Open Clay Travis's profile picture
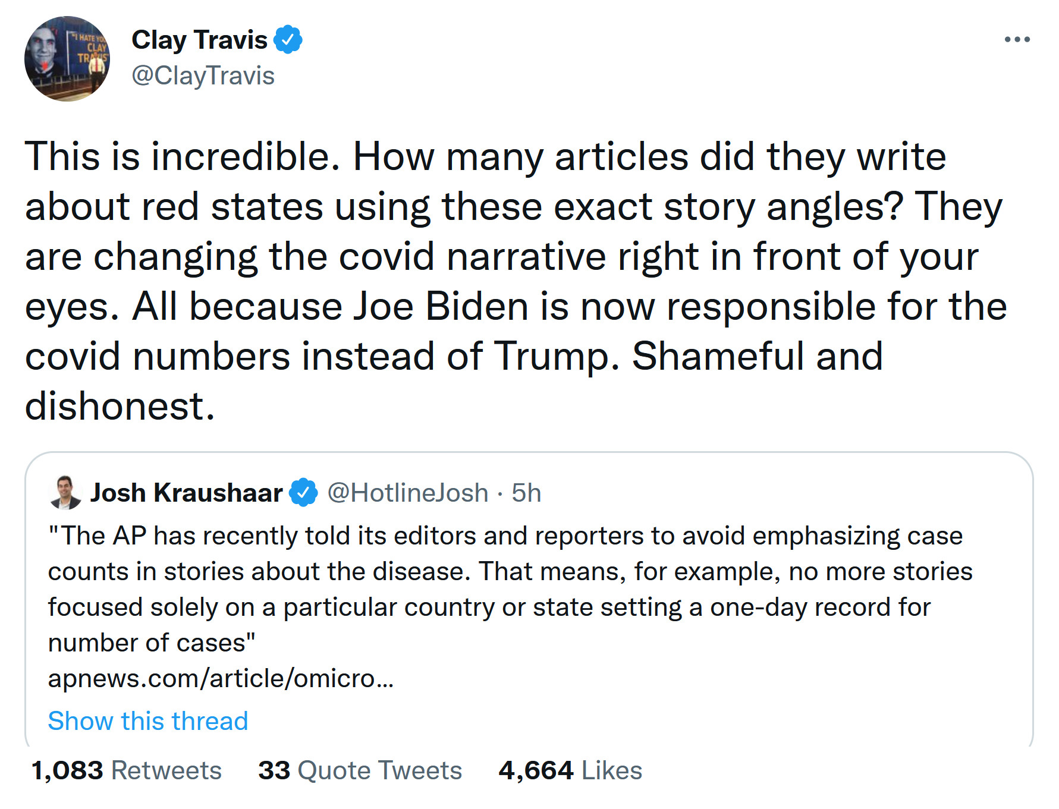This screenshot has width=1059, height=809. tap(67, 58)
